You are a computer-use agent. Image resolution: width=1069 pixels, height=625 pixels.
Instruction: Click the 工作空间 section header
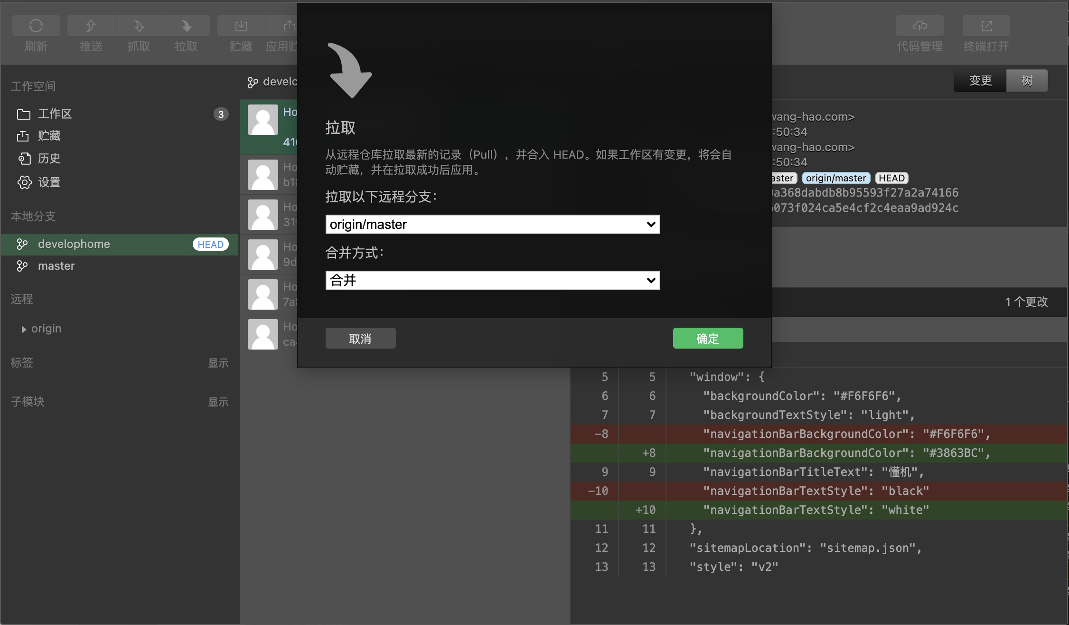33,86
